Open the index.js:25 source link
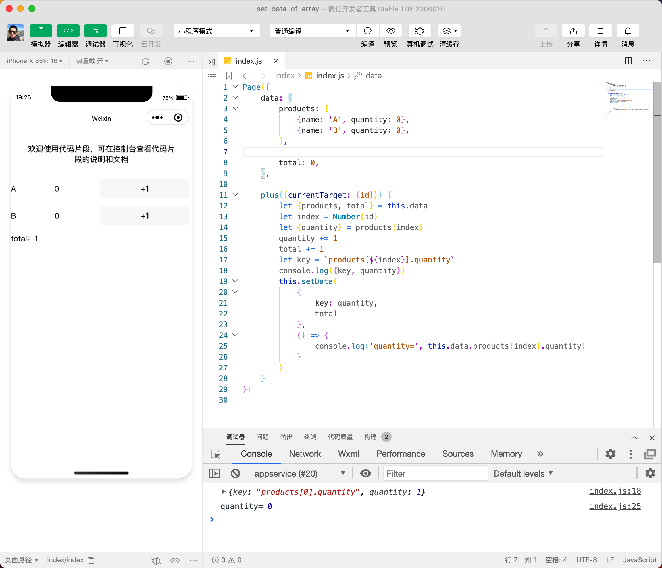 615,506
